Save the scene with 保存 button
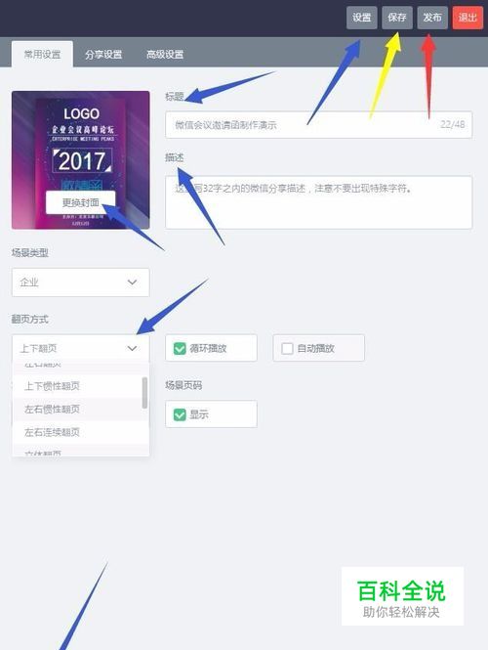Viewport: 488px width, 650px height. pos(397,18)
